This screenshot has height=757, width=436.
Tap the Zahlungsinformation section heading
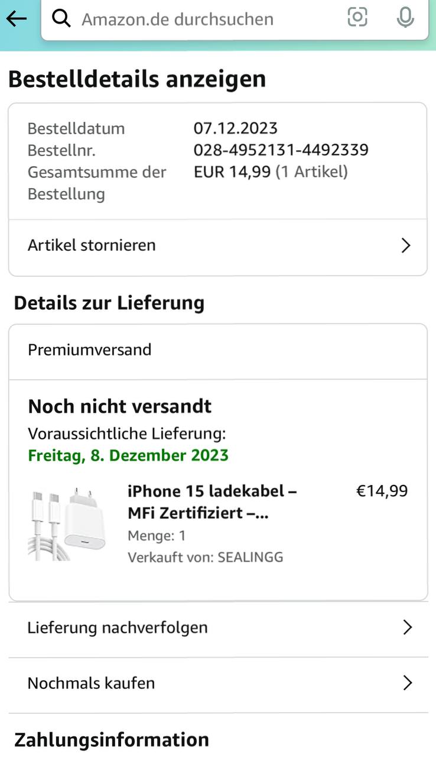click(x=112, y=740)
